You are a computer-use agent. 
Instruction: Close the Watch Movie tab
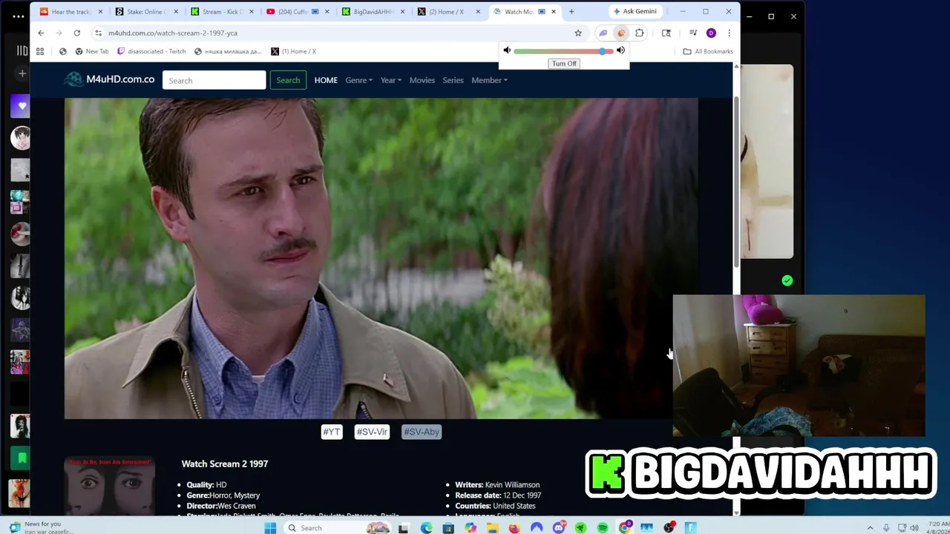[553, 11]
